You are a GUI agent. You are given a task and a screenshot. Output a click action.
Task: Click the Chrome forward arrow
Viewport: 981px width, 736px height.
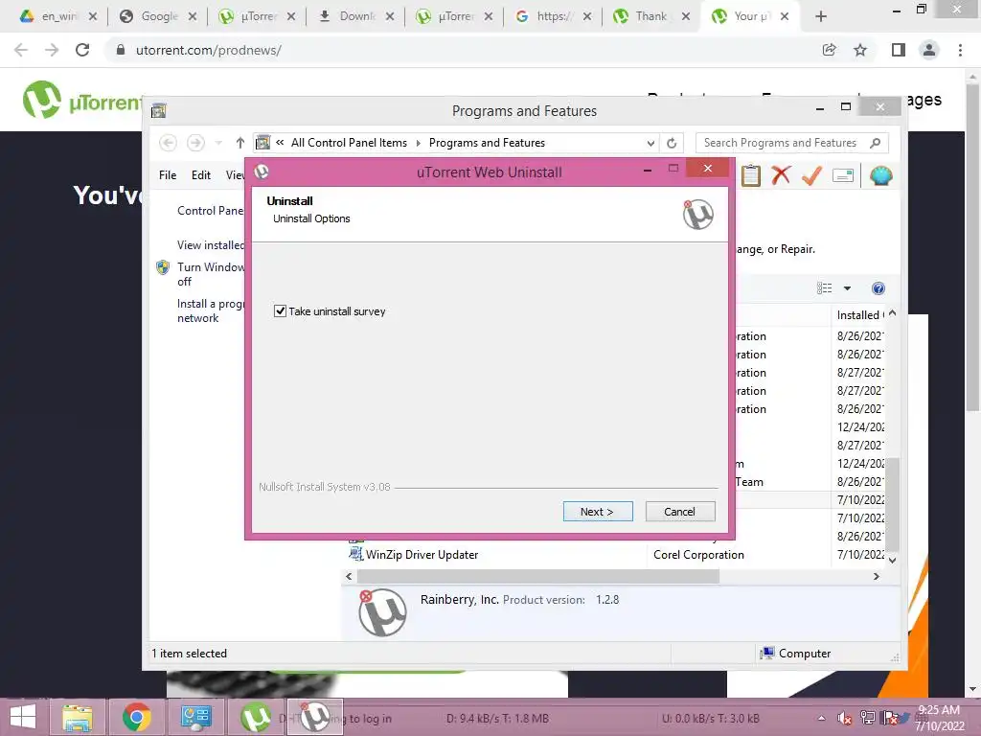click(x=52, y=50)
